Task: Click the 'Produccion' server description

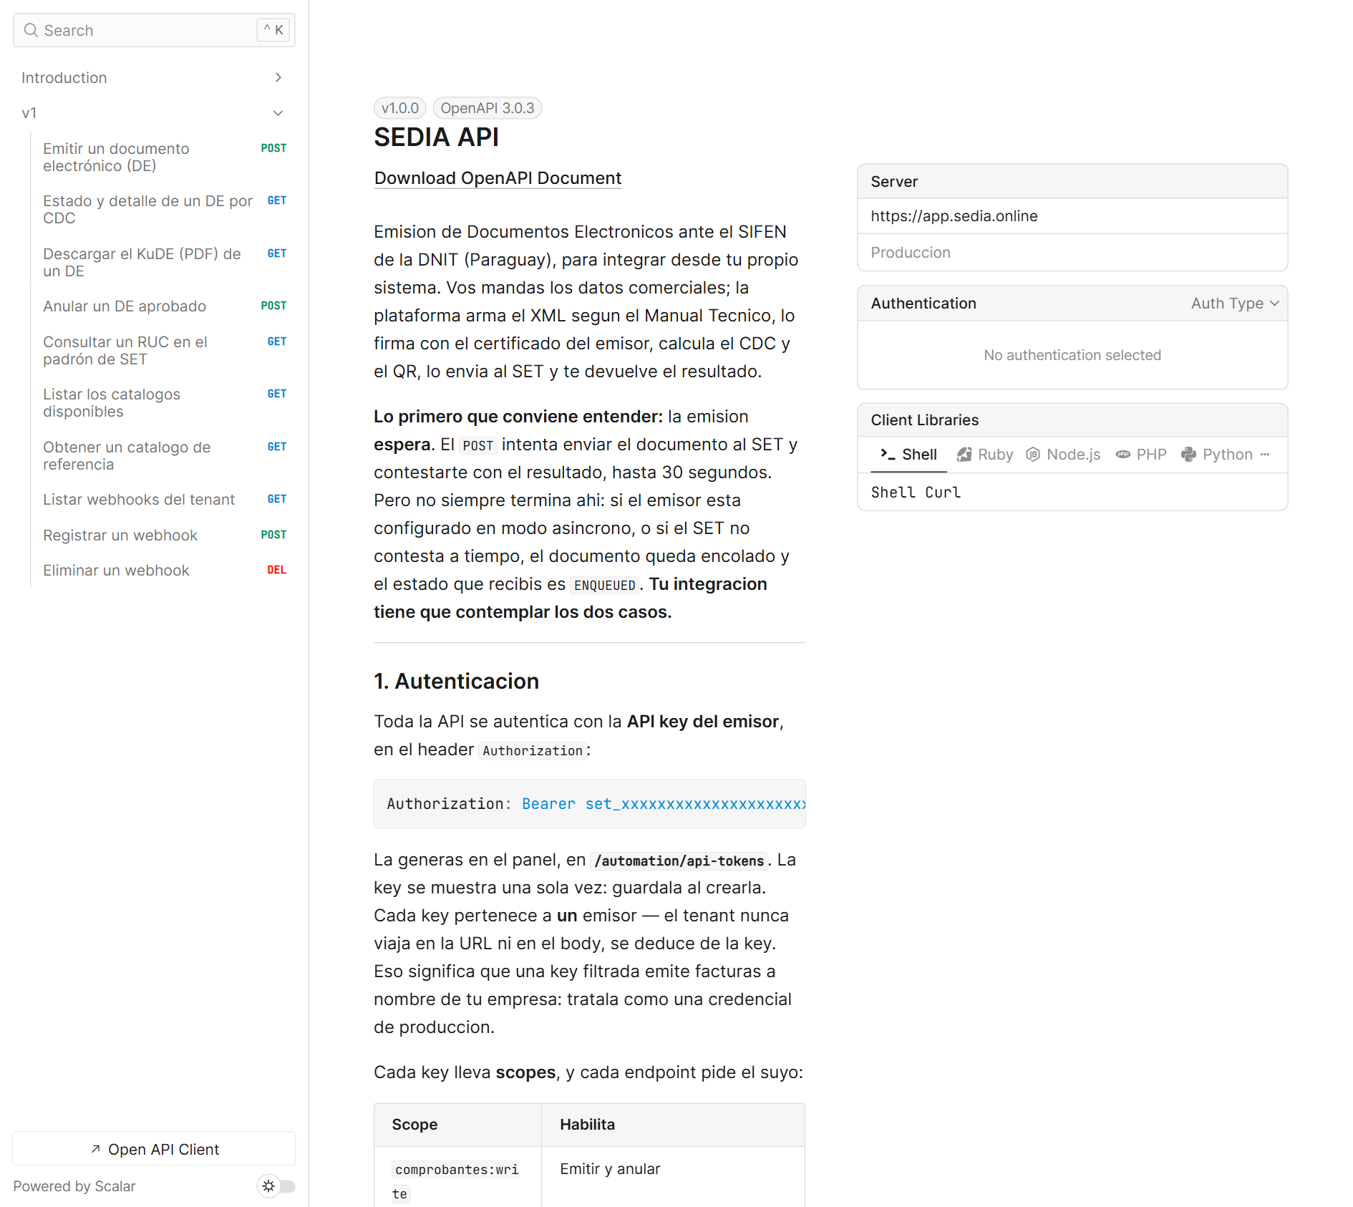Action: pos(911,253)
